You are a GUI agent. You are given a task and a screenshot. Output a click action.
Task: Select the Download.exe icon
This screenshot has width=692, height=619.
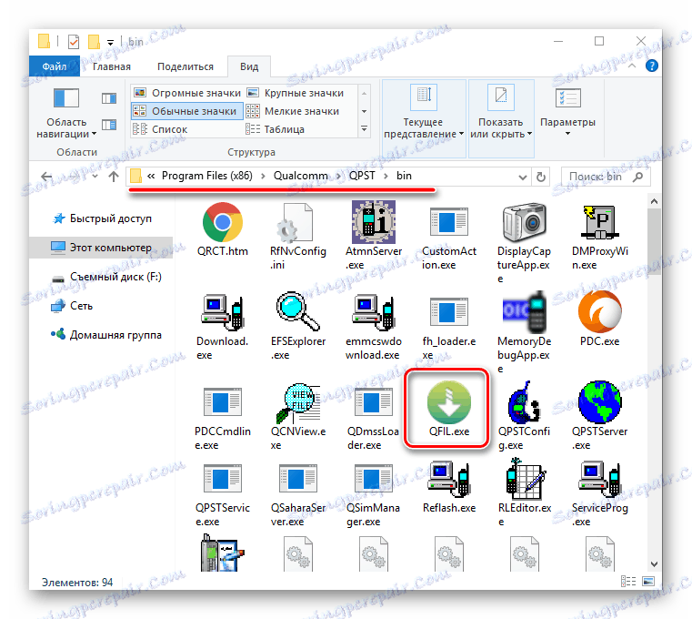(x=223, y=312)
